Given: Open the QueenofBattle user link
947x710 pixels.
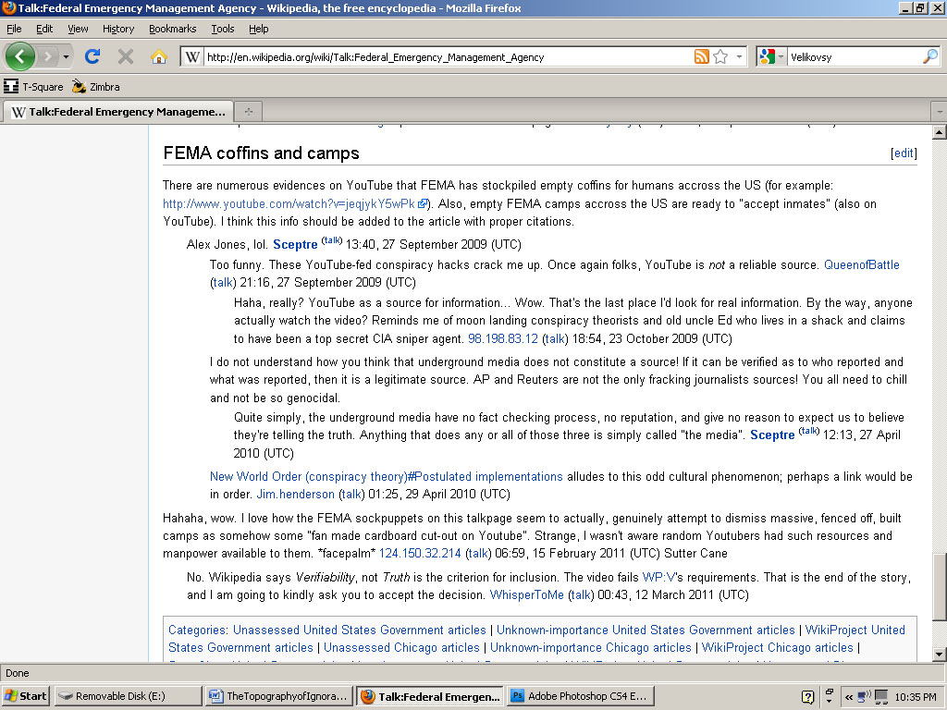Looking at the screenshot, I should coord(862,265).
